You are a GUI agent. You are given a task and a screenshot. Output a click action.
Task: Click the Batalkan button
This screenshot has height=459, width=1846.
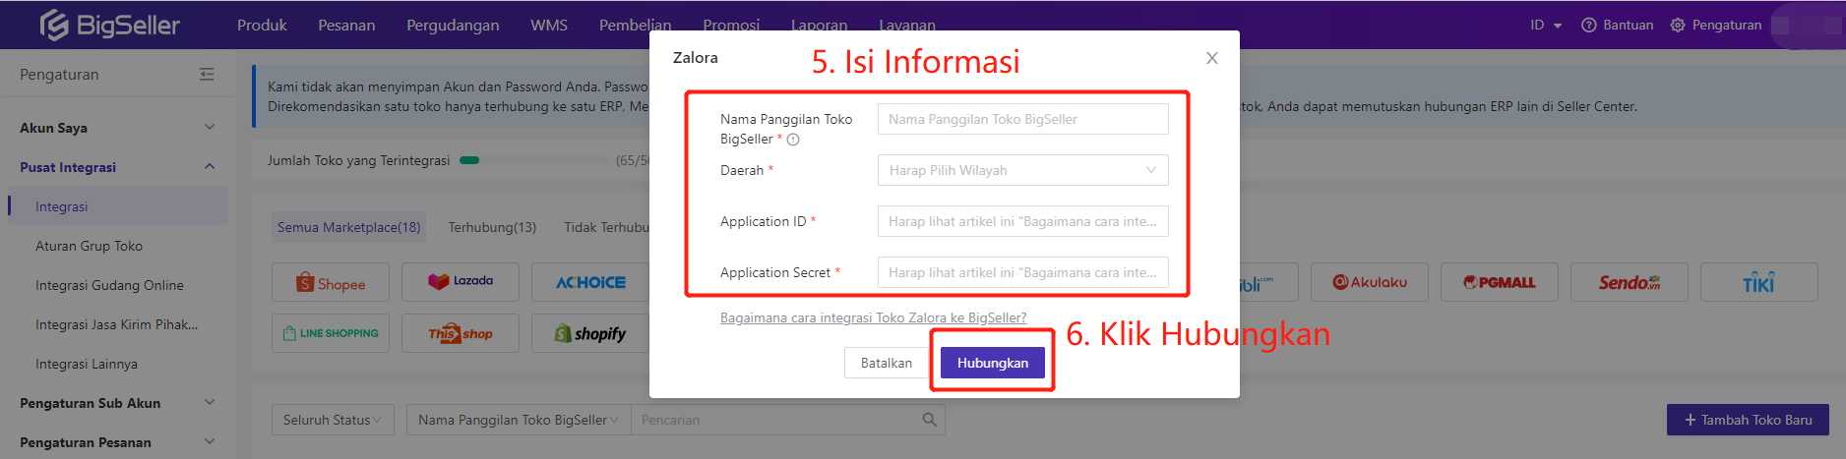[x=887, y=363]
